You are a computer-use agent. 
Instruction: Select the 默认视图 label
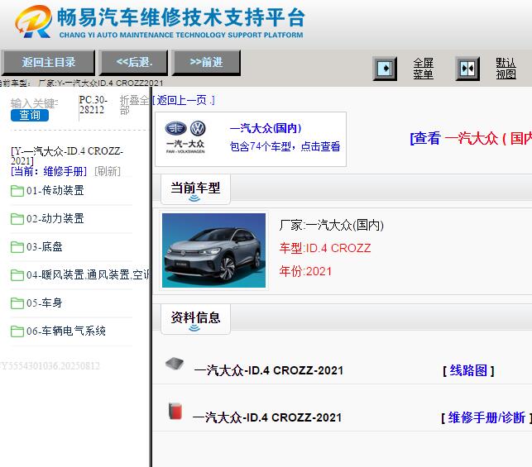506,69
